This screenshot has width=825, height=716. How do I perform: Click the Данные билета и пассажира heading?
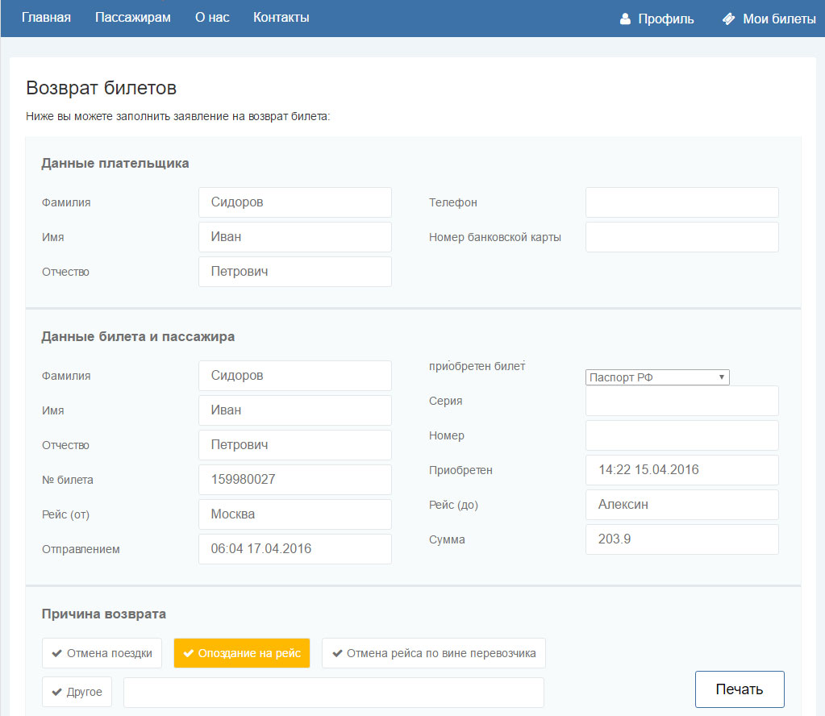pos(138,337)
